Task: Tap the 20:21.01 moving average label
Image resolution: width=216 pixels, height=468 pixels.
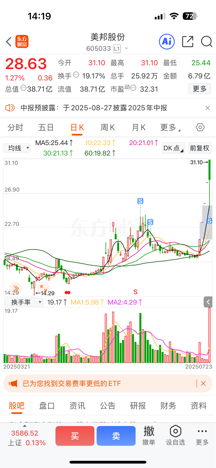Action: [x=144, y=143]
